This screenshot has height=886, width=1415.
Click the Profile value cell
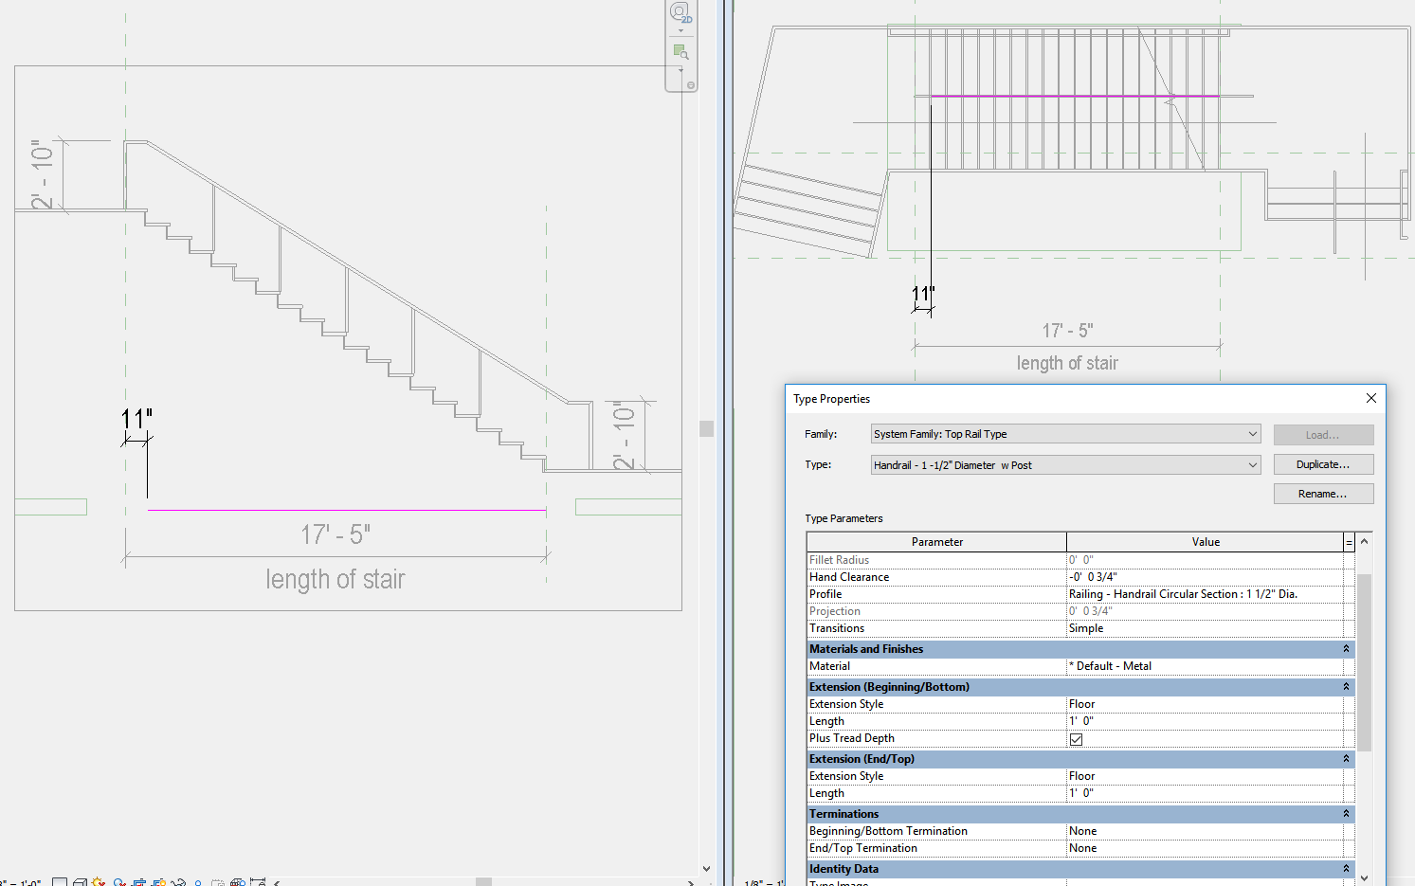(1206, 594)
